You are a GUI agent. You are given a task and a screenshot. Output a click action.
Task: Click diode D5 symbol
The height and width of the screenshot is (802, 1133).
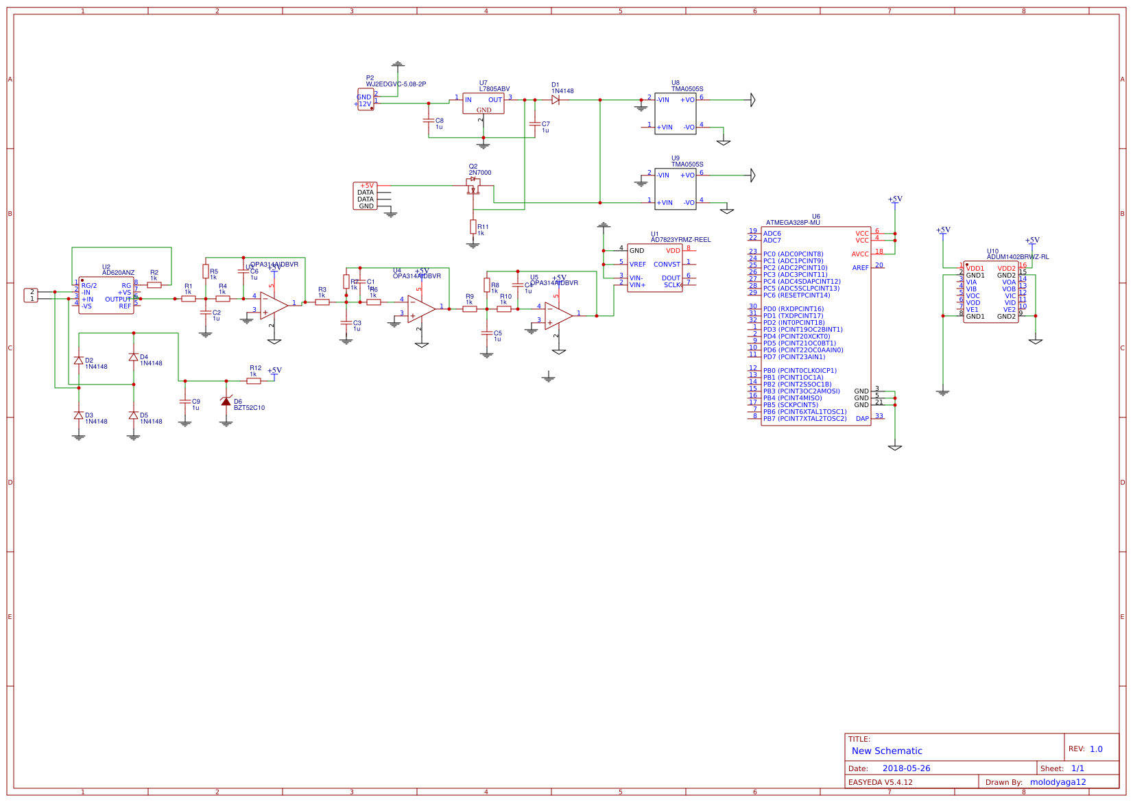tap(134, 415)
